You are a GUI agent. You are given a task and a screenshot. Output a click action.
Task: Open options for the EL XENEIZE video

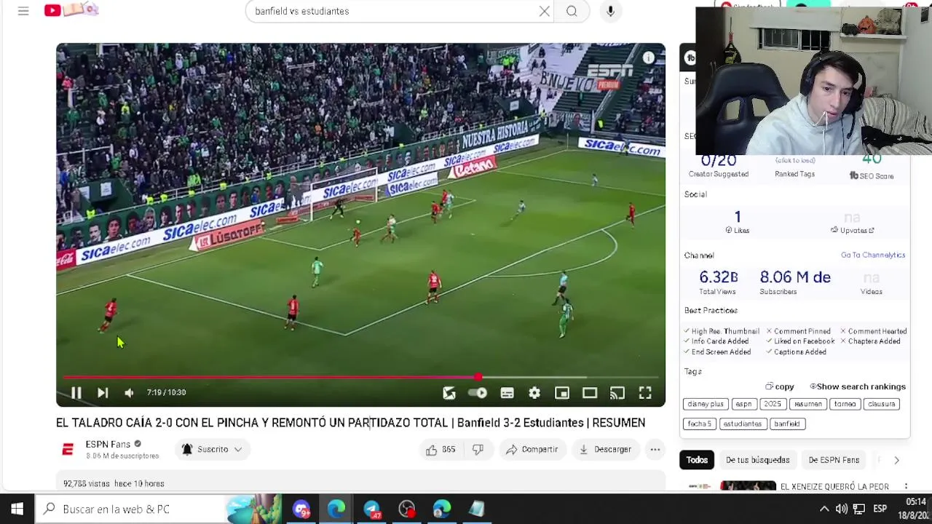906,486
